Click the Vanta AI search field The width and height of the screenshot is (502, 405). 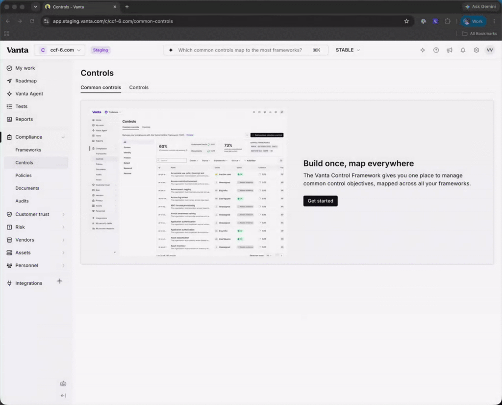246,50
